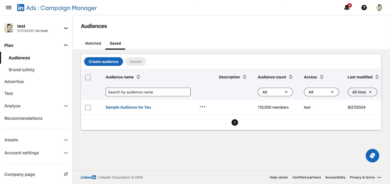Click external link icon beside Company page
390x184 pixels.
66,174
